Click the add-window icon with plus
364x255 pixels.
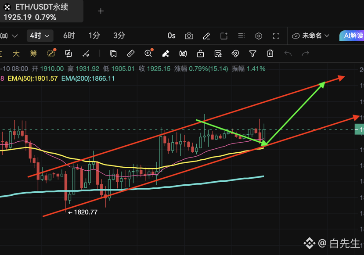[x=224, y=36]
